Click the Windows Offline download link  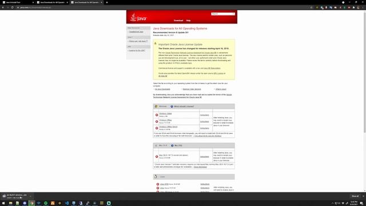(165, 120)
